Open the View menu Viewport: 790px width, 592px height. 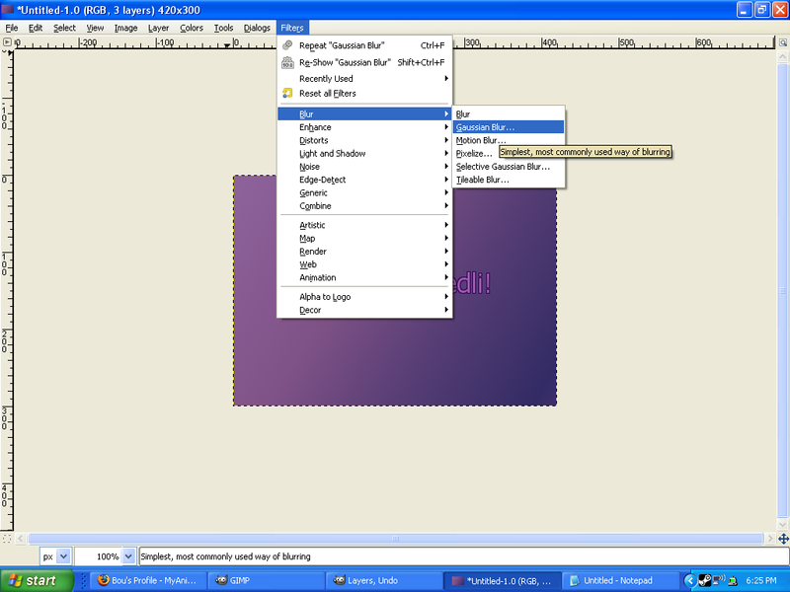pos(95,28)
